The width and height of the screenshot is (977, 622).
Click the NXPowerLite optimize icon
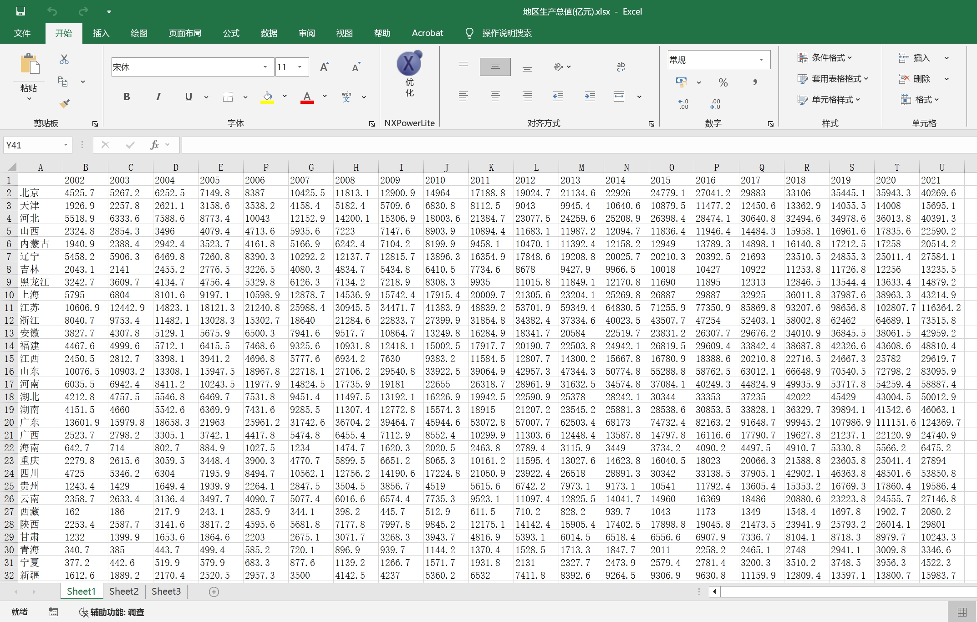click(x=409, y=64)
